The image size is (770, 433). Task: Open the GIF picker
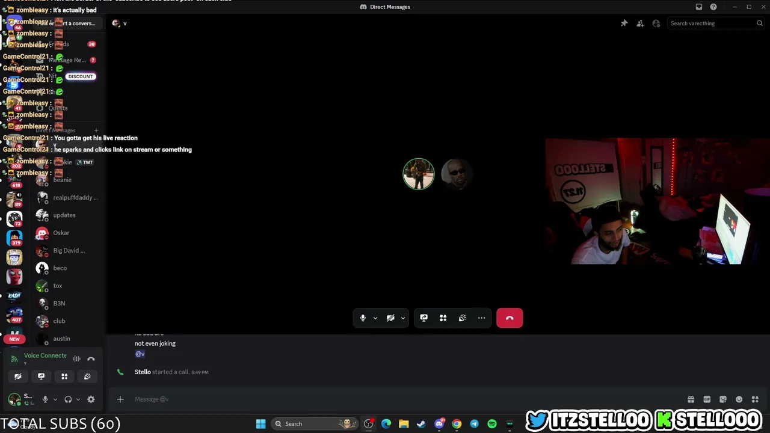(707, 399)
